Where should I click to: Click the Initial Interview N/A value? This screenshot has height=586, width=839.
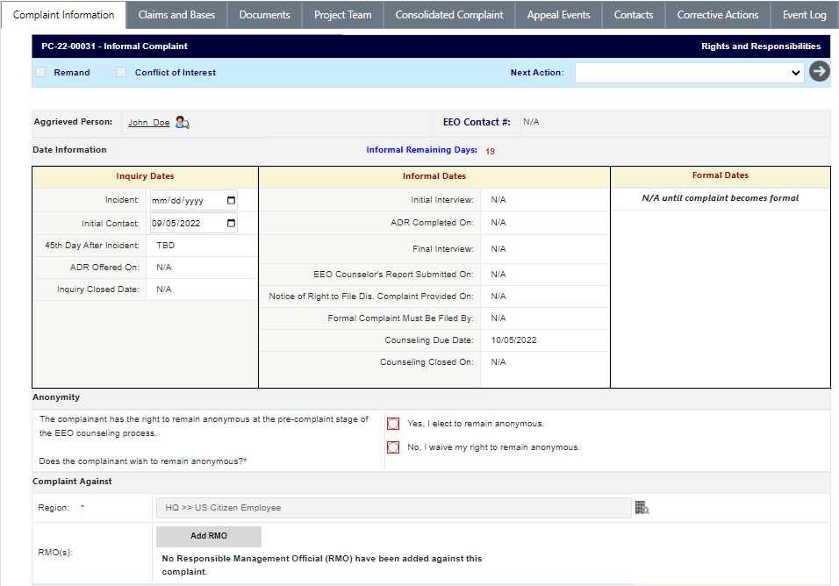498,200
